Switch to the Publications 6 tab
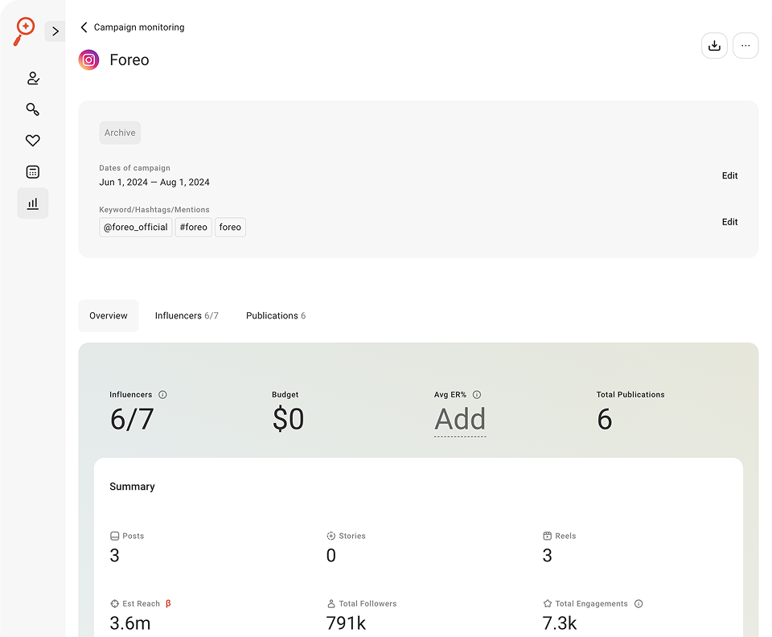Image resolution: width=772 pixels, height=637 pixels. pos(276,316)
